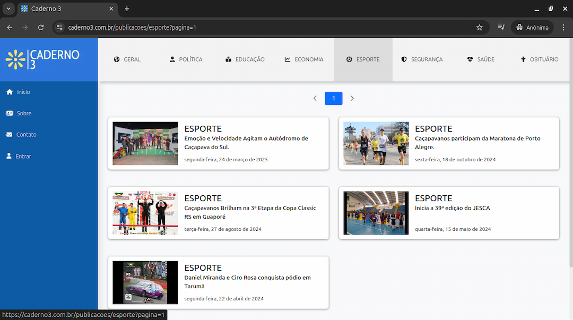Close the Caderno 3 tab

pyautogui.click(x=111, y=9)
